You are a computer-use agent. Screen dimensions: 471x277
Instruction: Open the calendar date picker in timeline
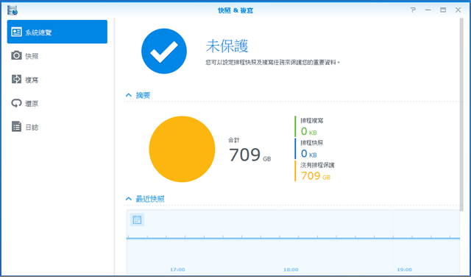(x=137, y=220)
